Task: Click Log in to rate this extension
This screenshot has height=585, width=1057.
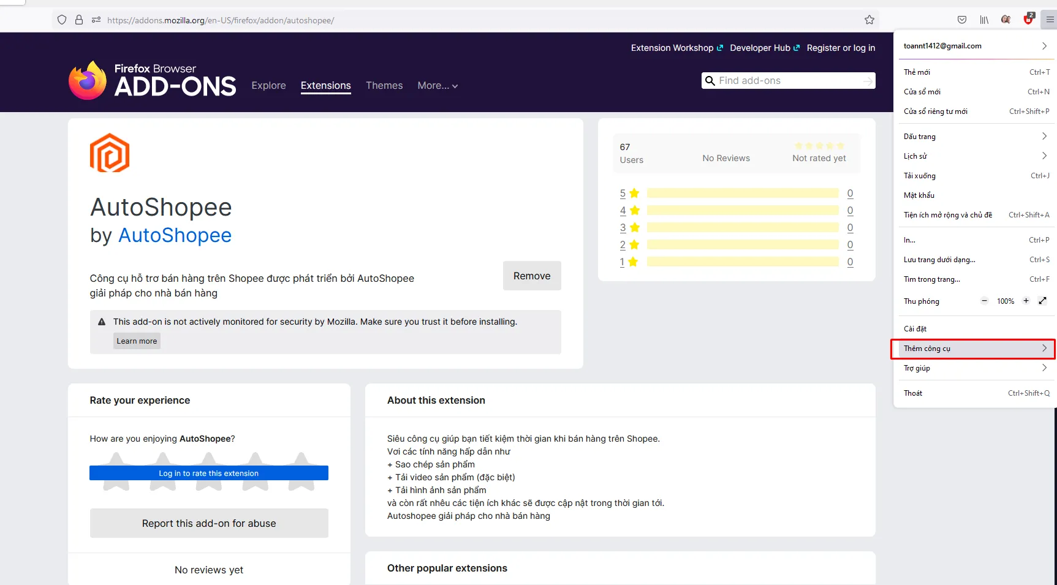Action: tap(209, 473)
